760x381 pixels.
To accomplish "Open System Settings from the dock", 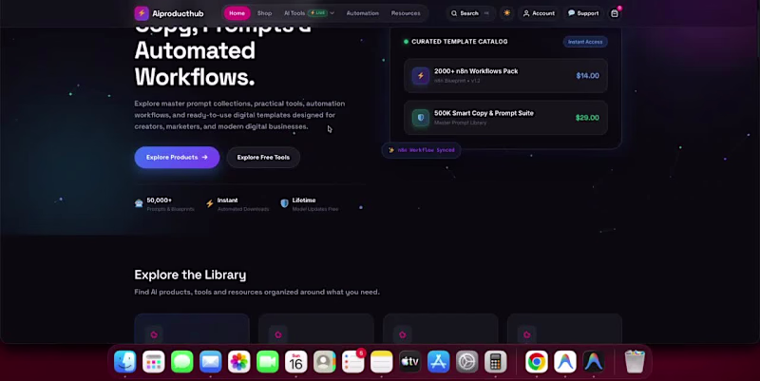I will [x=467, y=362].
